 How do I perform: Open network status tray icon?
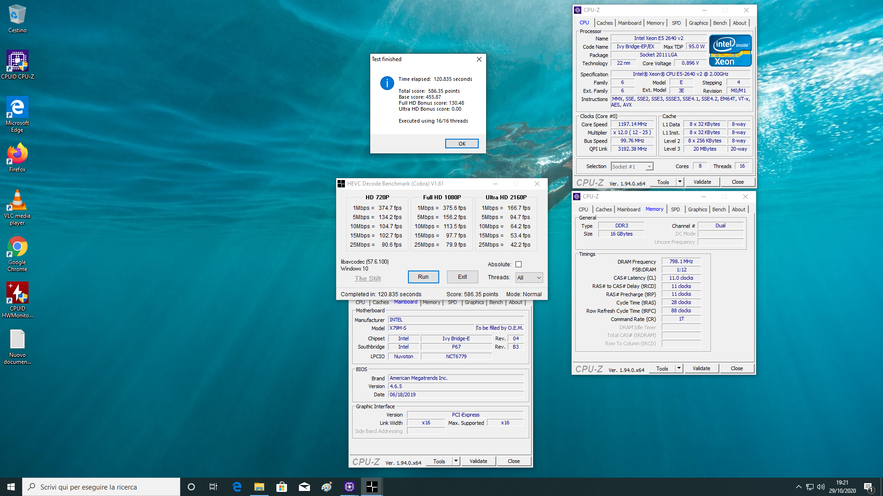click(x=810, y=487)
